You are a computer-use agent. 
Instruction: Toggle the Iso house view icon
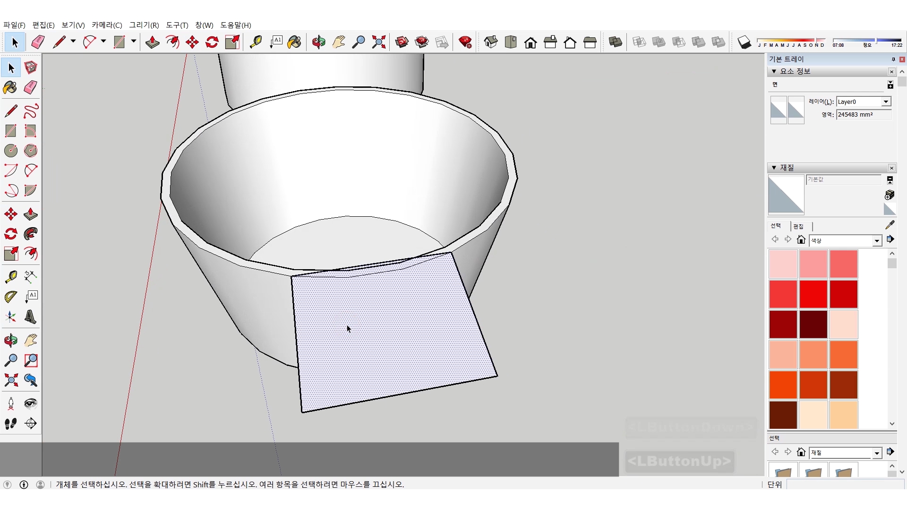tap(491, 42)
